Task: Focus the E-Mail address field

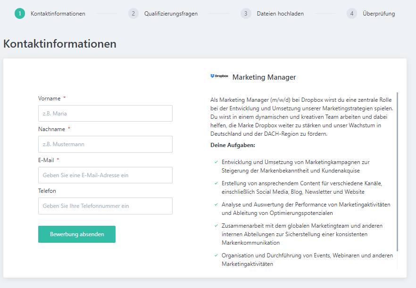Action: coord(105,175)
